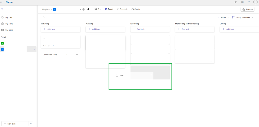Open the Planning bucket task card
Screen dimensions: 259x127
point(105,52)
